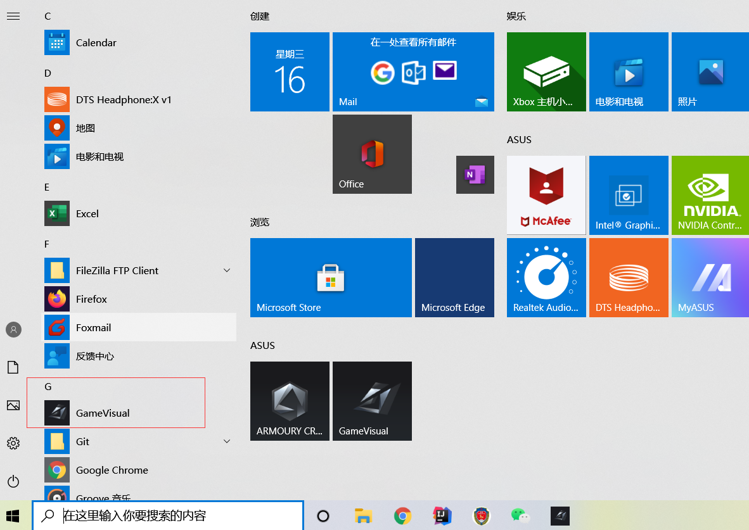Open the 照片 photos tile

click(710, 72)
